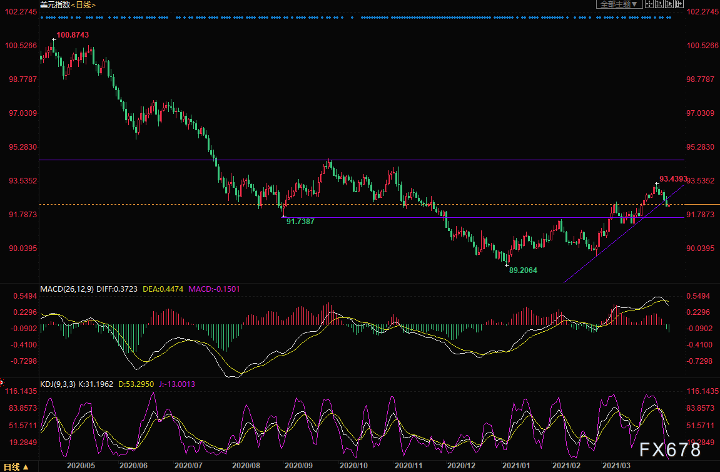Viewport: 720px width, 472px height.
Task: Click the left axis 93.5352 price label
Action: (x=23, y=181)
